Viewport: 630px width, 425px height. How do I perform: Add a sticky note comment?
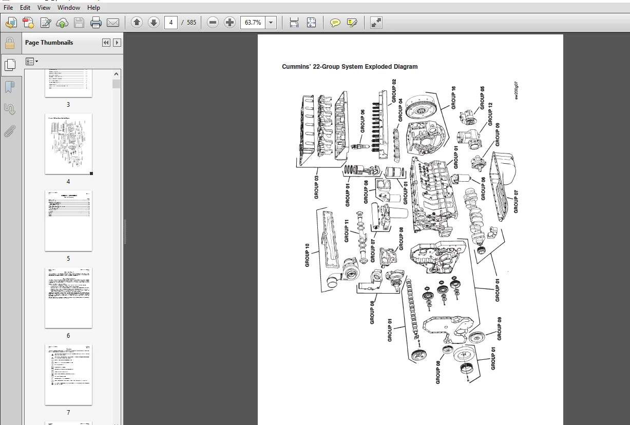coord(335,23)
